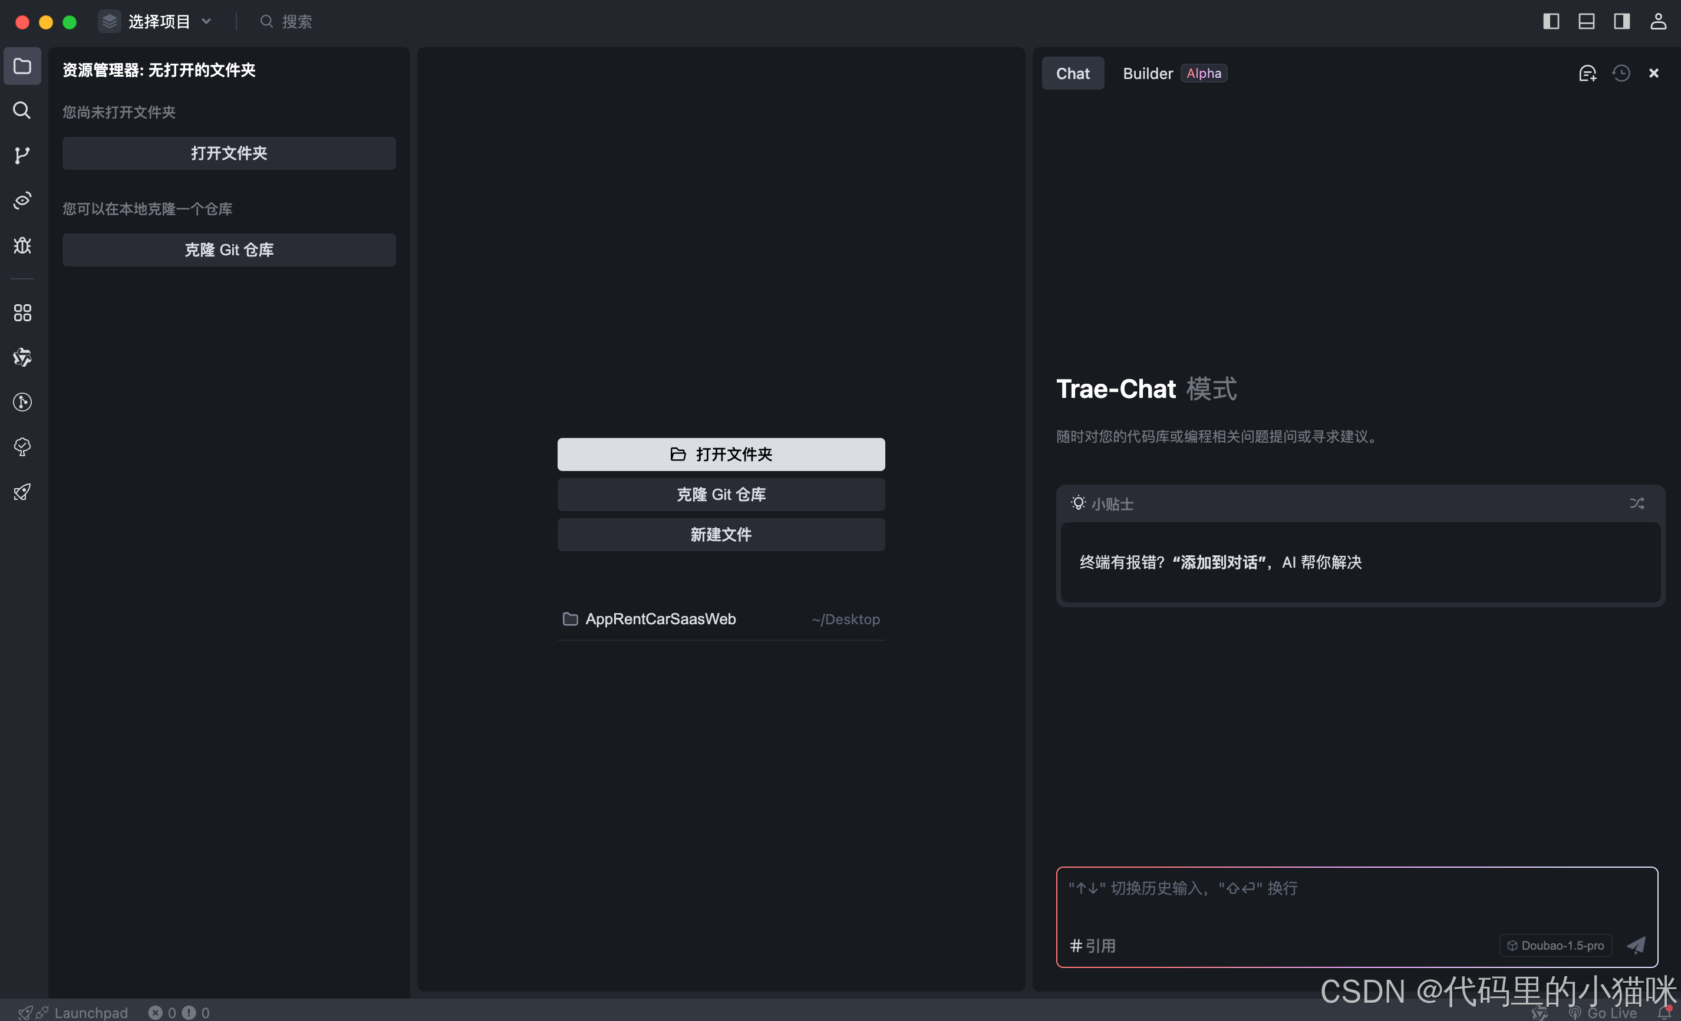Toggle the bottom panel layout icon
This screenshot has width=1681, height=1021.
[1586, 21]
